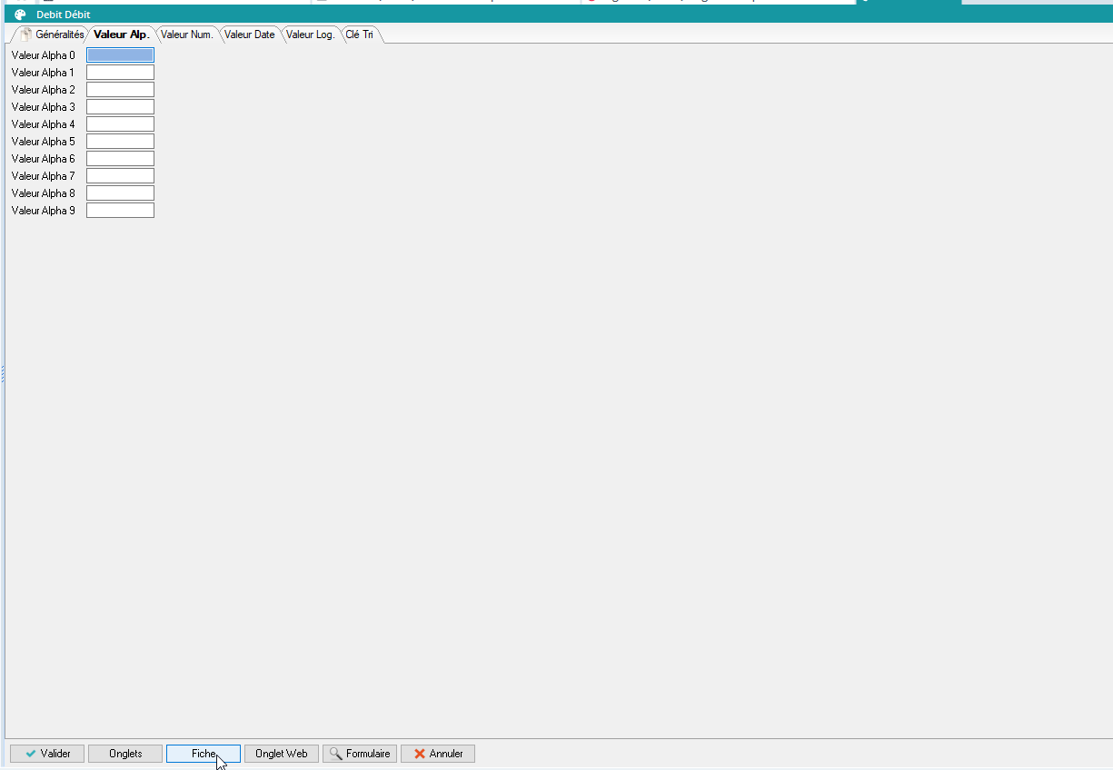Click the "Valeur Alpha 9" label
Screen dimensions: 1113x770
pos(44,211)
